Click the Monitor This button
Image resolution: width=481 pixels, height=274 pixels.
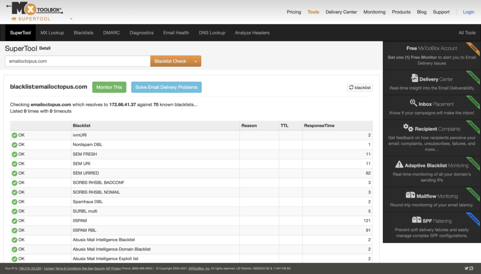[x=109, y=87]
